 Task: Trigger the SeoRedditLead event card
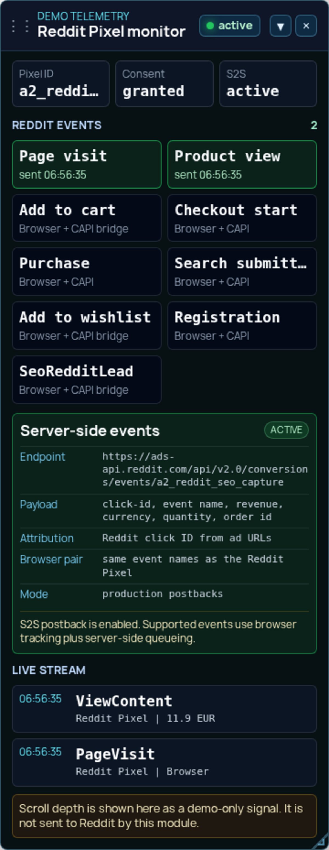coord(87,380)
